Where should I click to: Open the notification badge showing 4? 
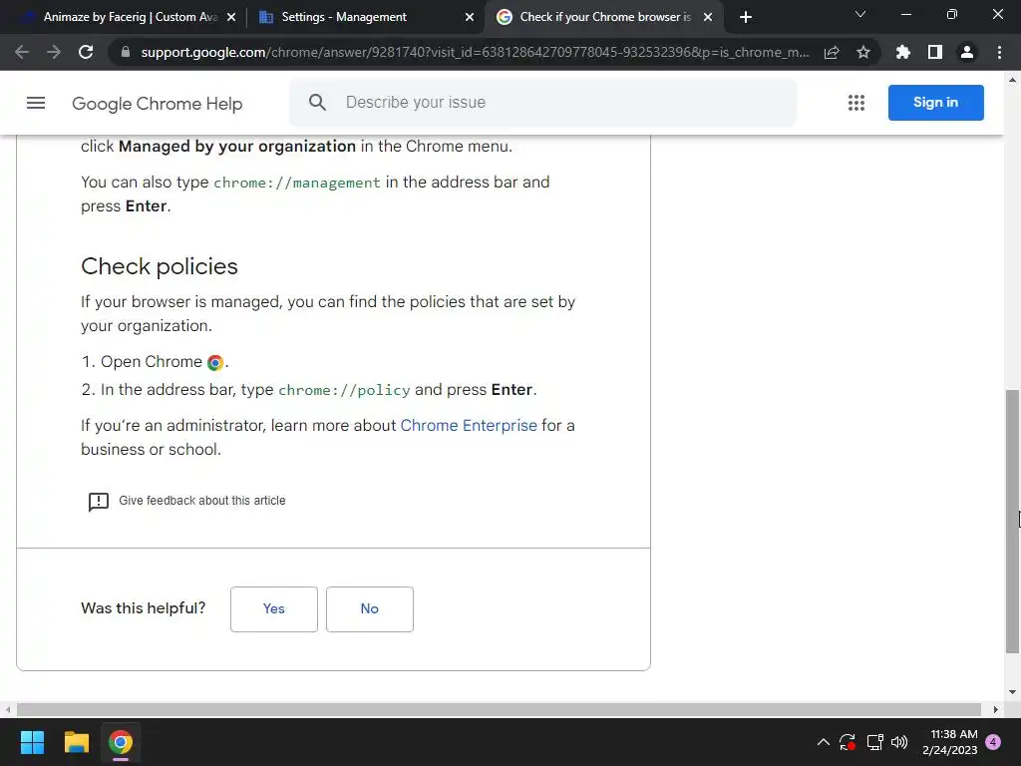993,742
